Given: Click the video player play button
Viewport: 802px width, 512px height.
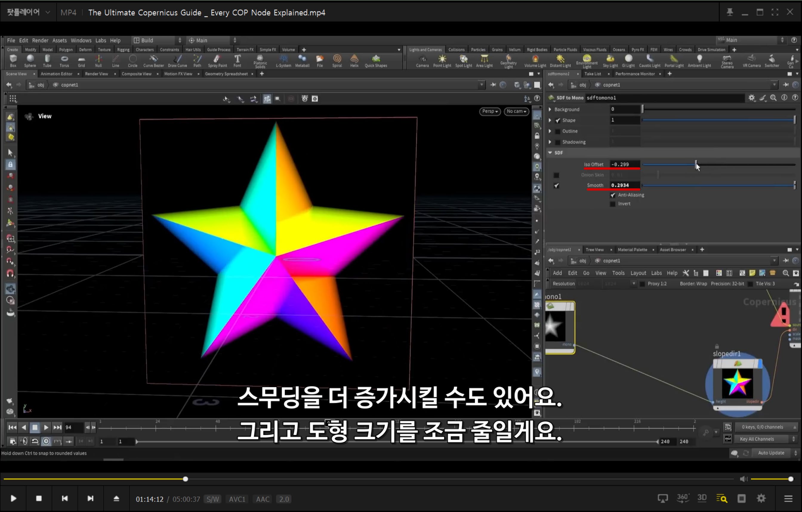Looking at the screenshot, I should pyautogui.click(x=13, y=499).
